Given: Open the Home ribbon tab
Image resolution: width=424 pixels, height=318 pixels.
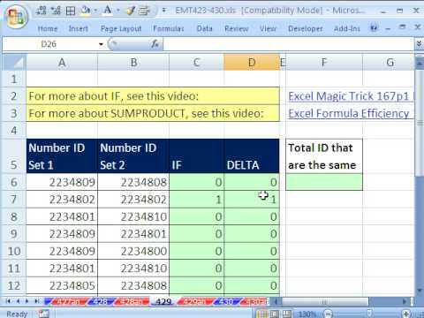Looking at the screenshot, I should point(48,28).
